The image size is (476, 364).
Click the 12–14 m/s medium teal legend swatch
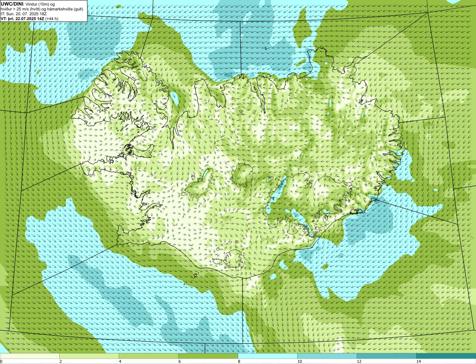[x=387, y=356]
